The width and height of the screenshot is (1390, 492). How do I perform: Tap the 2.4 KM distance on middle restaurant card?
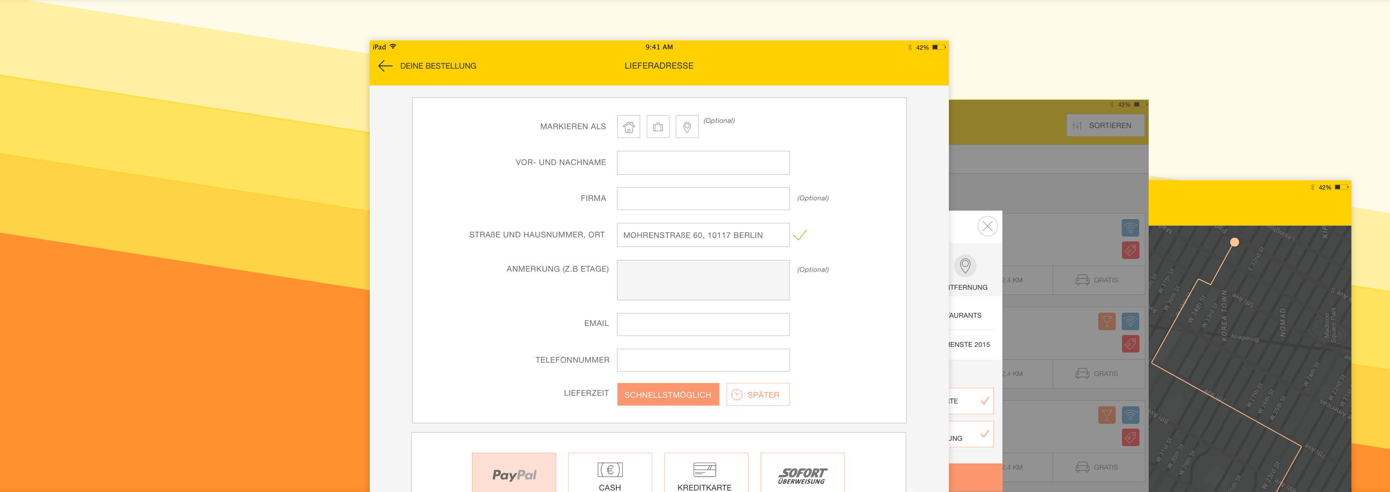point(1012,373)
